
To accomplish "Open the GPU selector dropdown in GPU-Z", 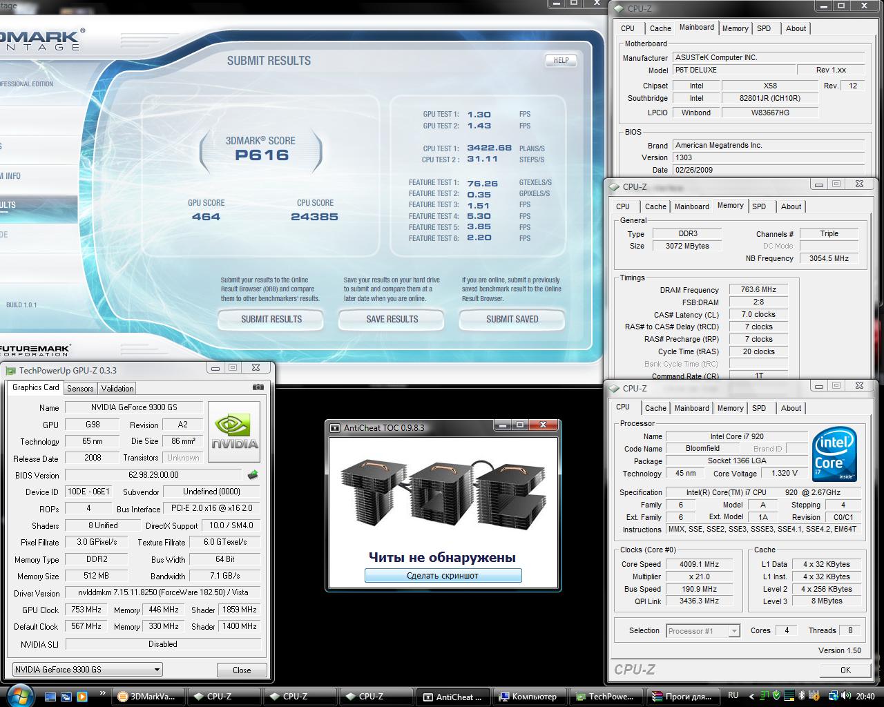I will tap(88, 669).
